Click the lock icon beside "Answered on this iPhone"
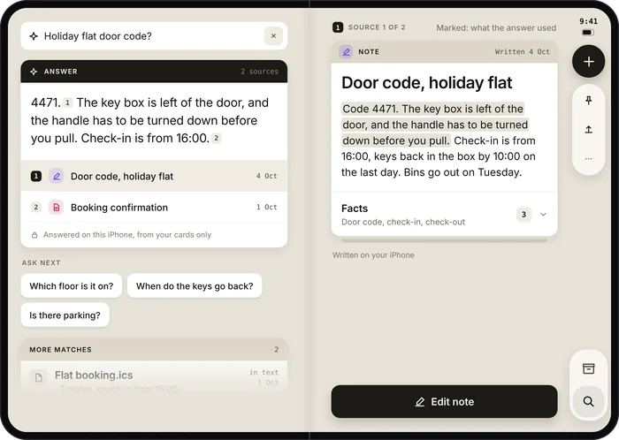The image size is (619, 440). pos(34,235)
